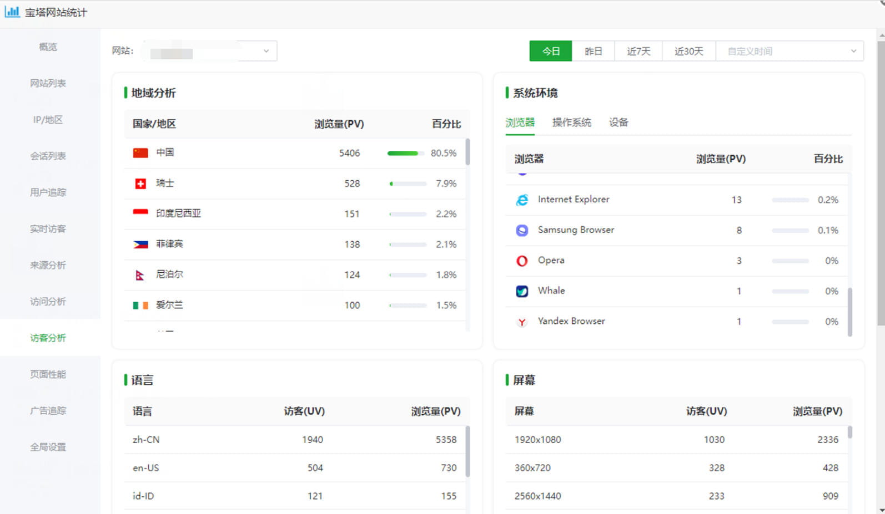Click the 2560x1440 screen row
Viewport: 885px width, 514px height.
(x=676, y=496)
